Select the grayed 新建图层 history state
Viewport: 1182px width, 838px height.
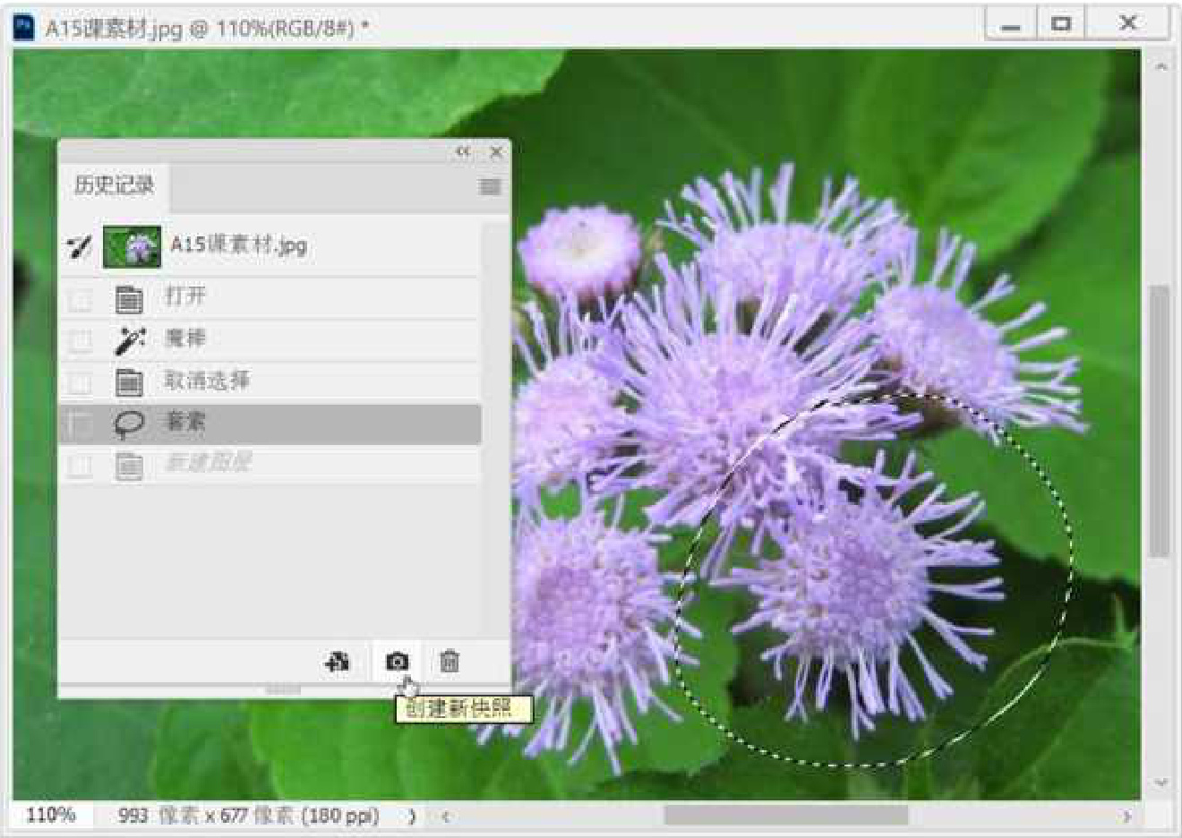click(x=207, y=464)
